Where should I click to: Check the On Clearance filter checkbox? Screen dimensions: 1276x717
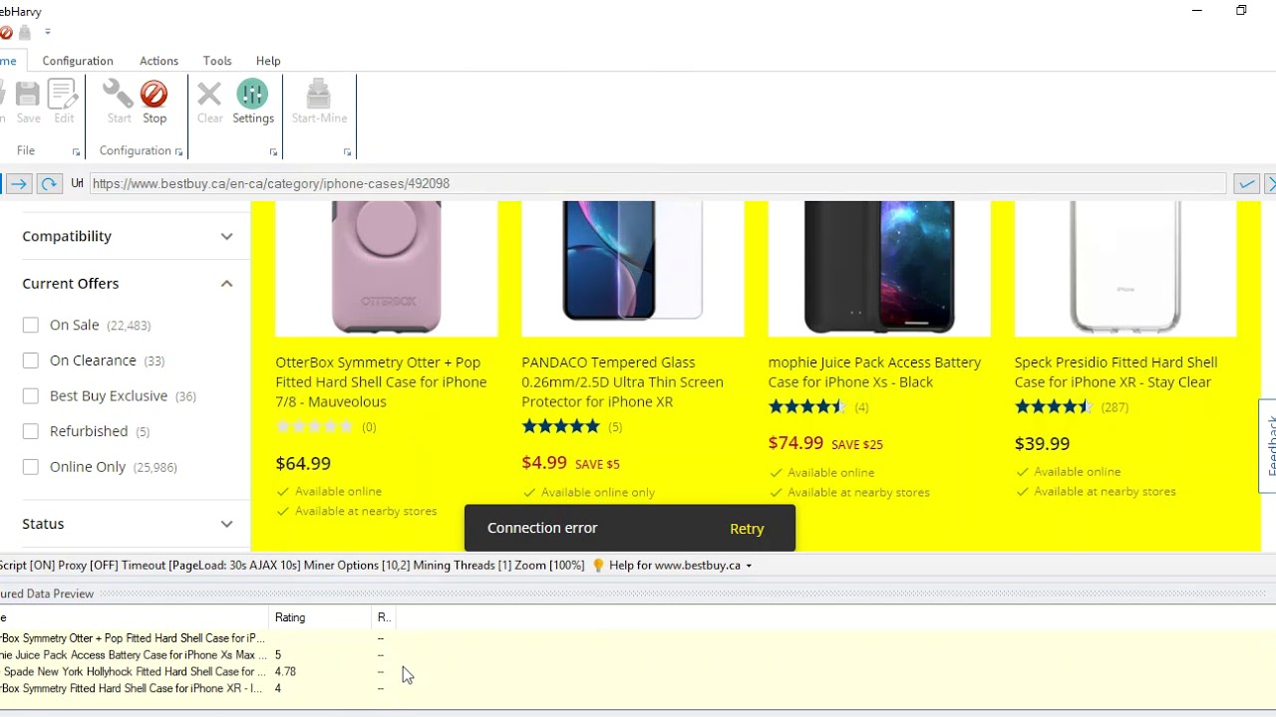pos(31,360)
